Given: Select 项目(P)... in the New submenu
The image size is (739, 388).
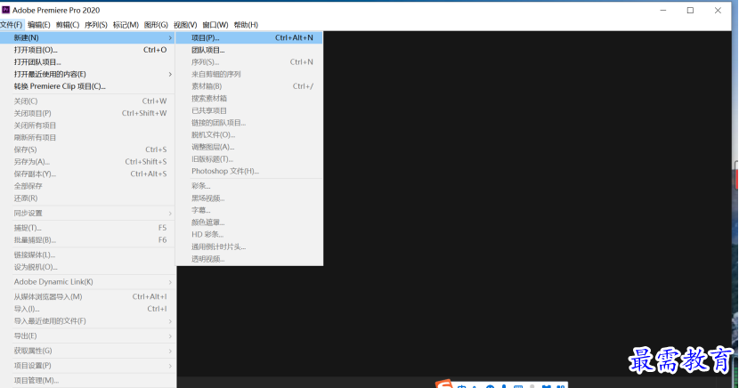Looking at the screenshot, I should pyautogui.click(x=249, y=37).
